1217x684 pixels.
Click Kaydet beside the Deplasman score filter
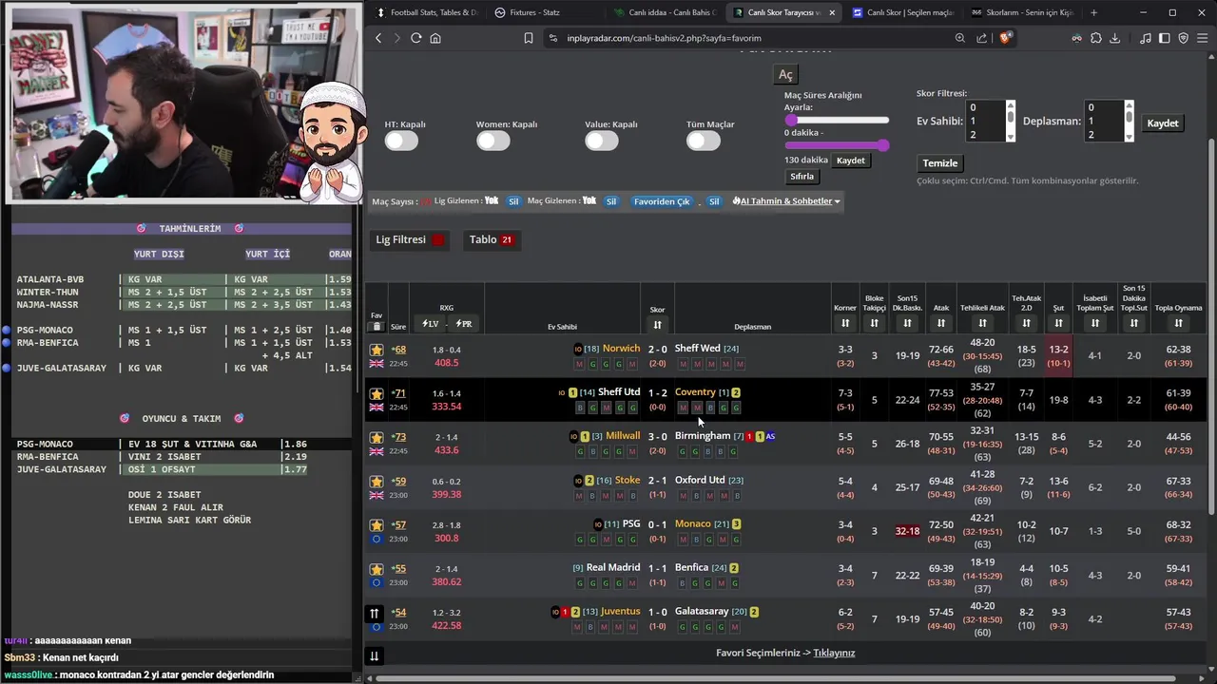[1162, 123]
